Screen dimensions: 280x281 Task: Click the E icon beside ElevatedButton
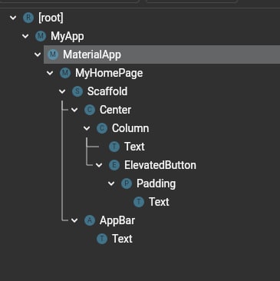pos(114,165)
